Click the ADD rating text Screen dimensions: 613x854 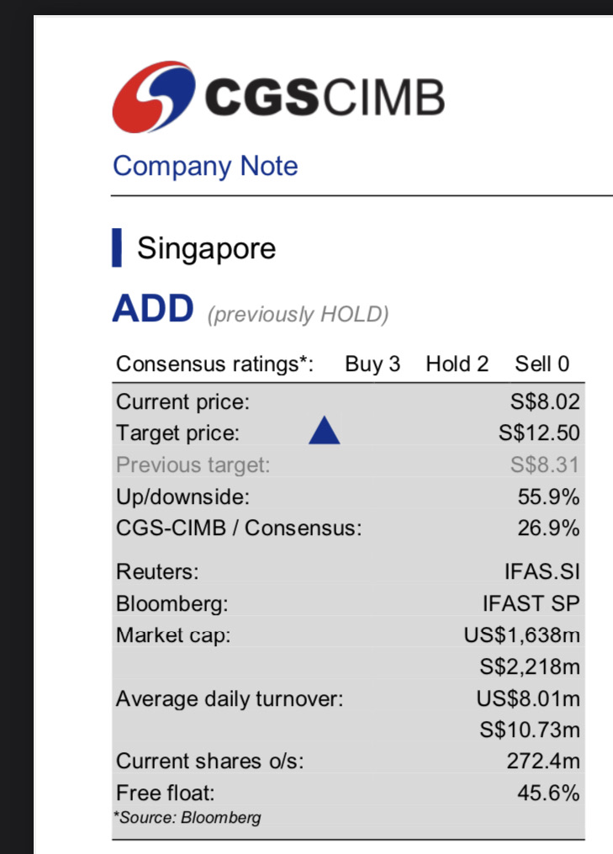tap(153, 310)
